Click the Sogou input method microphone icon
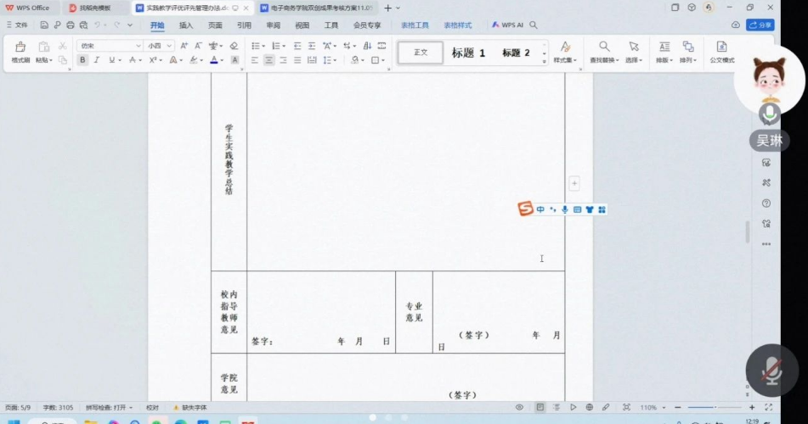Image resolution: width=808 pixels, height=424 pixels. (565, 209)
